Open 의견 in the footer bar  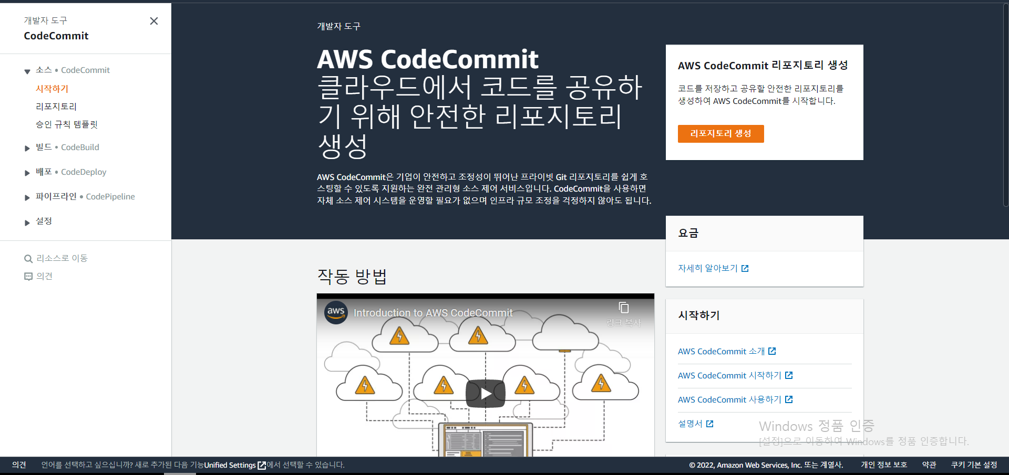[x=19, y=465]
